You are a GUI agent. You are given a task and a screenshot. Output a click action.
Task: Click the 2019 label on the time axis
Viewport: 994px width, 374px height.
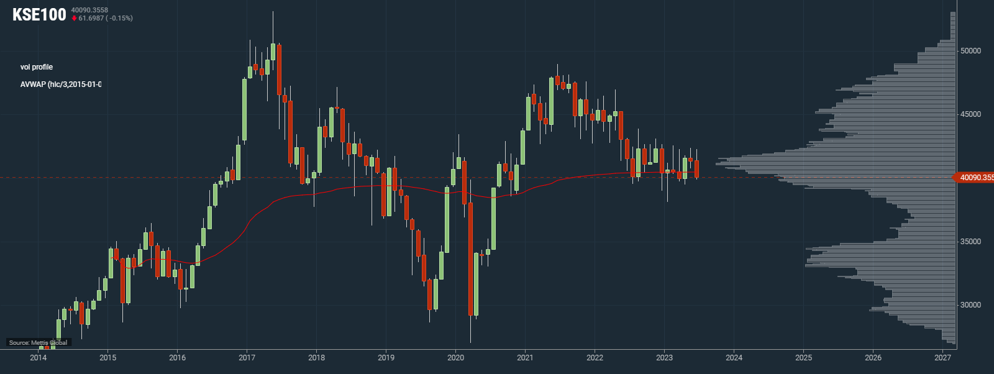click(x=386, y=357)
